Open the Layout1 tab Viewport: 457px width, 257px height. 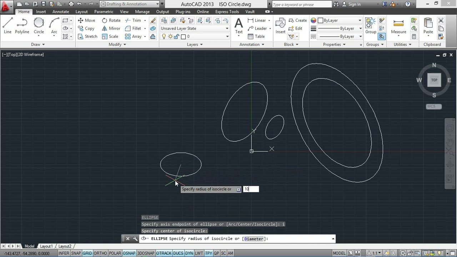pos(46,246)
